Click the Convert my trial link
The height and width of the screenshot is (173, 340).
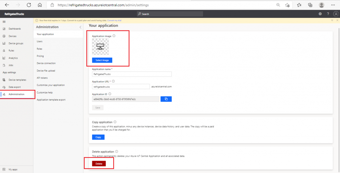coord(114,20)
